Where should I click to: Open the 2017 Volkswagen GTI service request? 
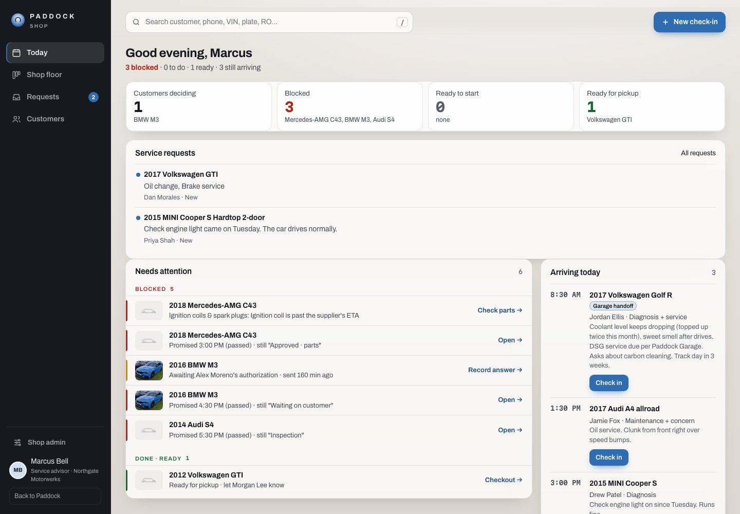click(x=425, y=186)
